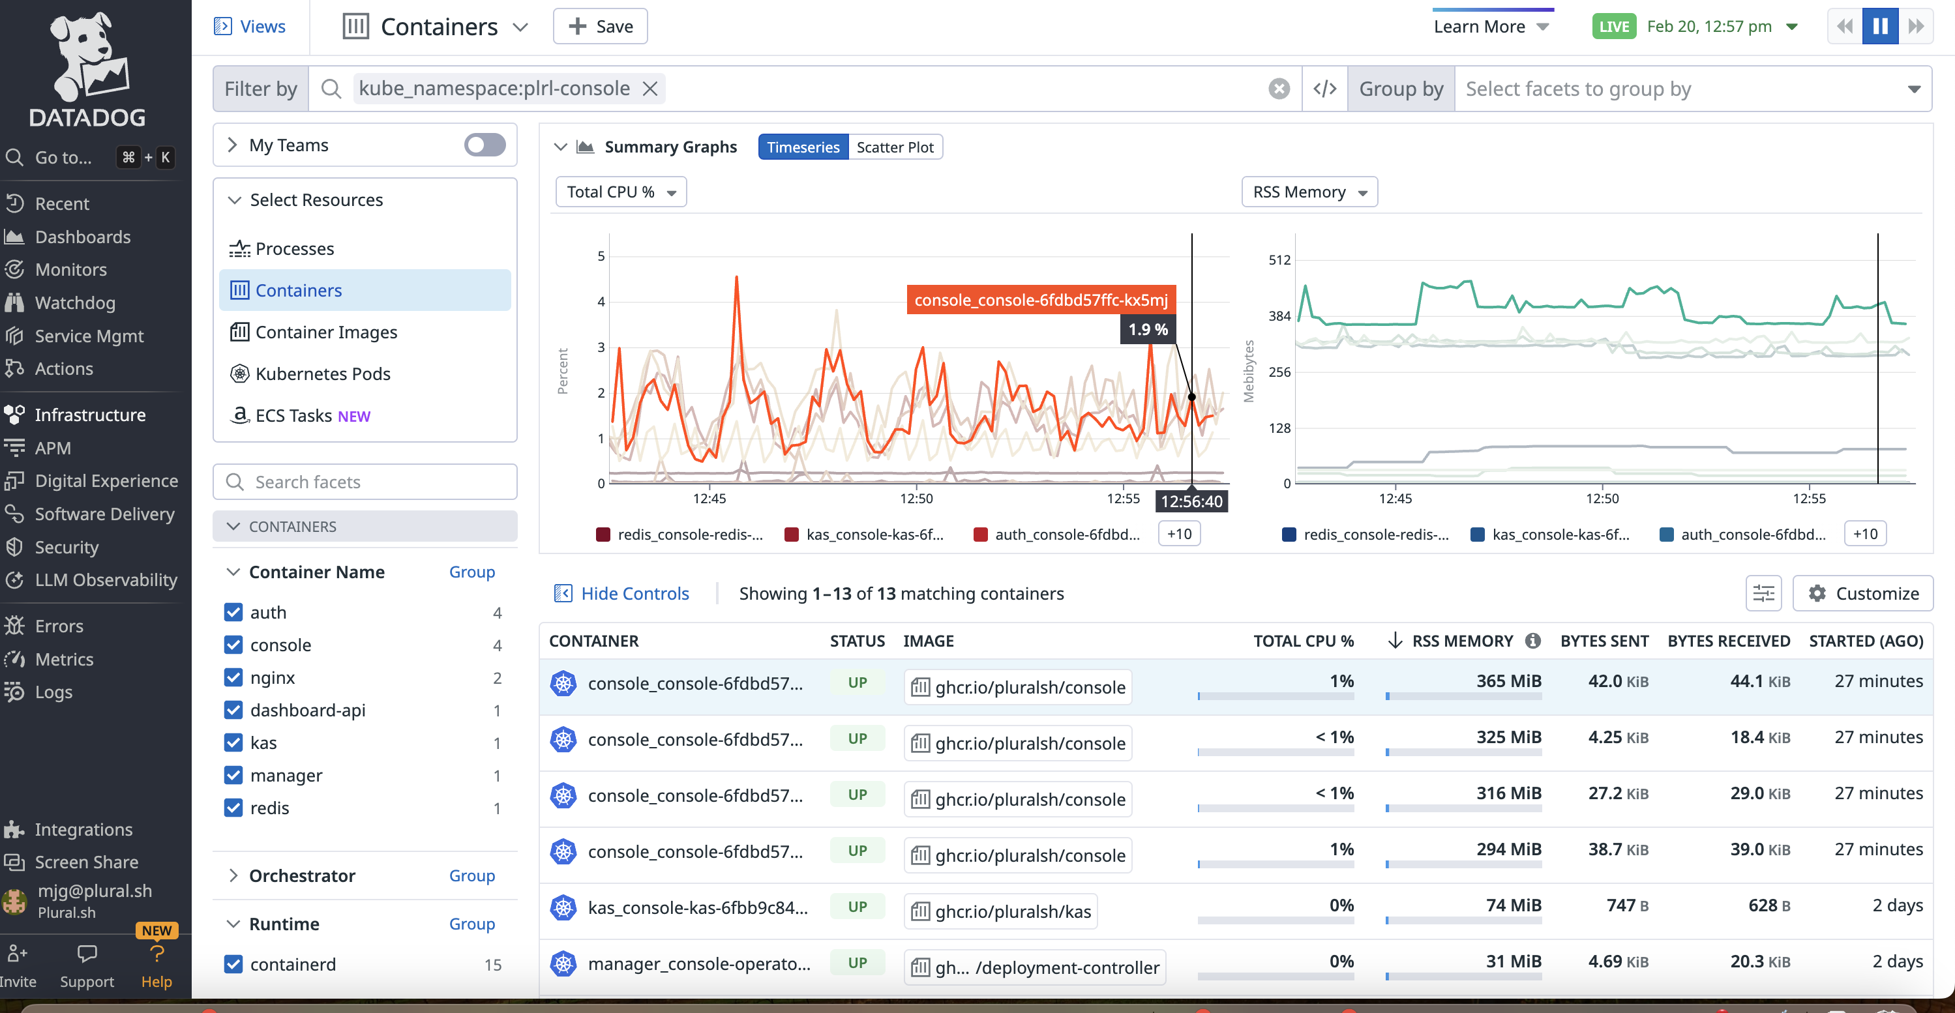
Task: Switch to the Scatter Plot tab
Action: (x=895, y=147)
